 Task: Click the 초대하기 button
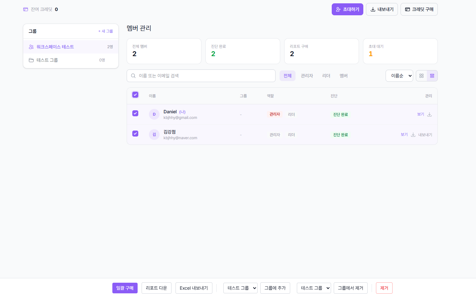(x=347, y=9)
